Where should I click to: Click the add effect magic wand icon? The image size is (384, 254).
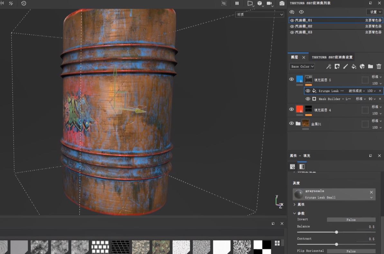tap(329, 66)
